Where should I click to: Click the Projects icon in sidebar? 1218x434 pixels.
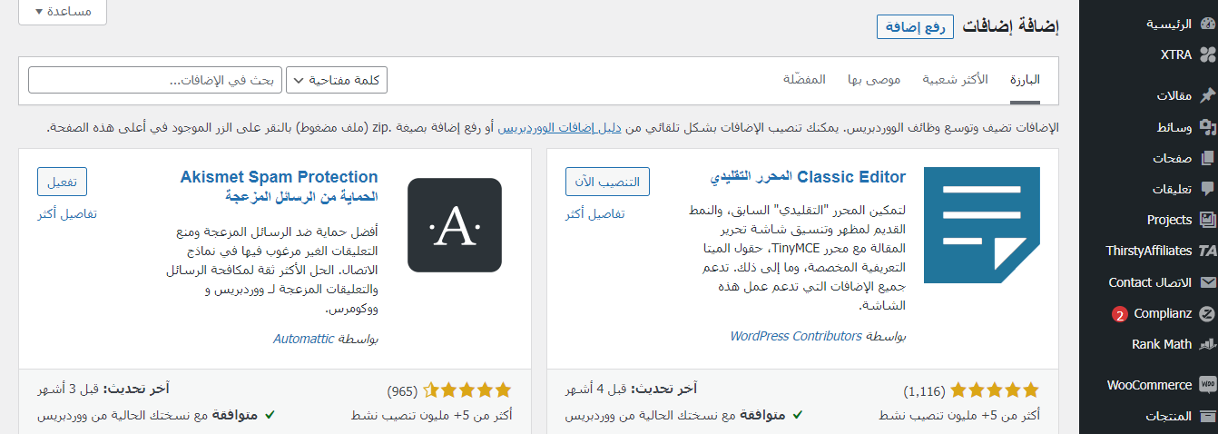point(1207,220)
